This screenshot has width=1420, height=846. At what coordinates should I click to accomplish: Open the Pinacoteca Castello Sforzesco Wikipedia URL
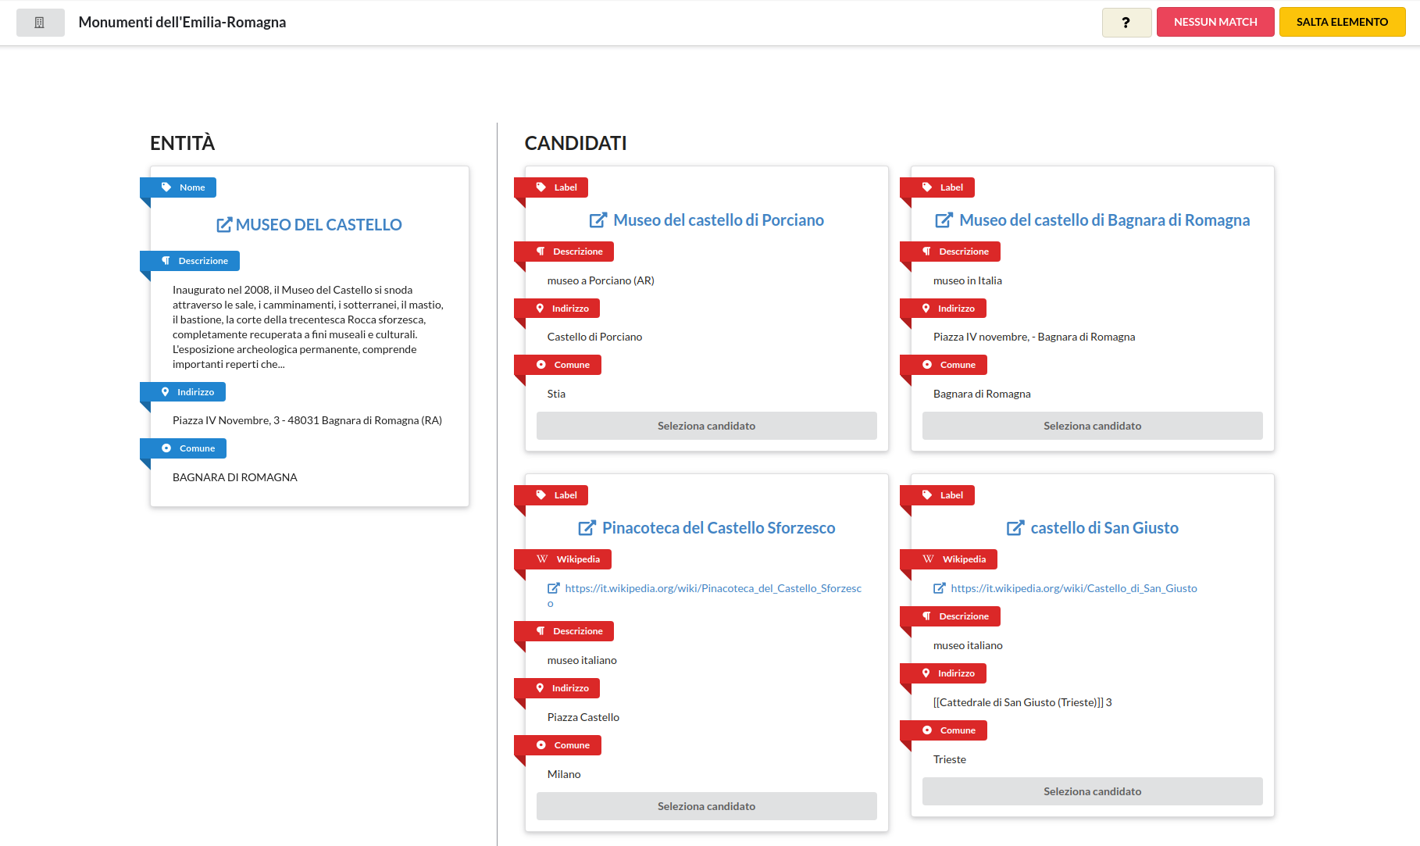point(712,588)
